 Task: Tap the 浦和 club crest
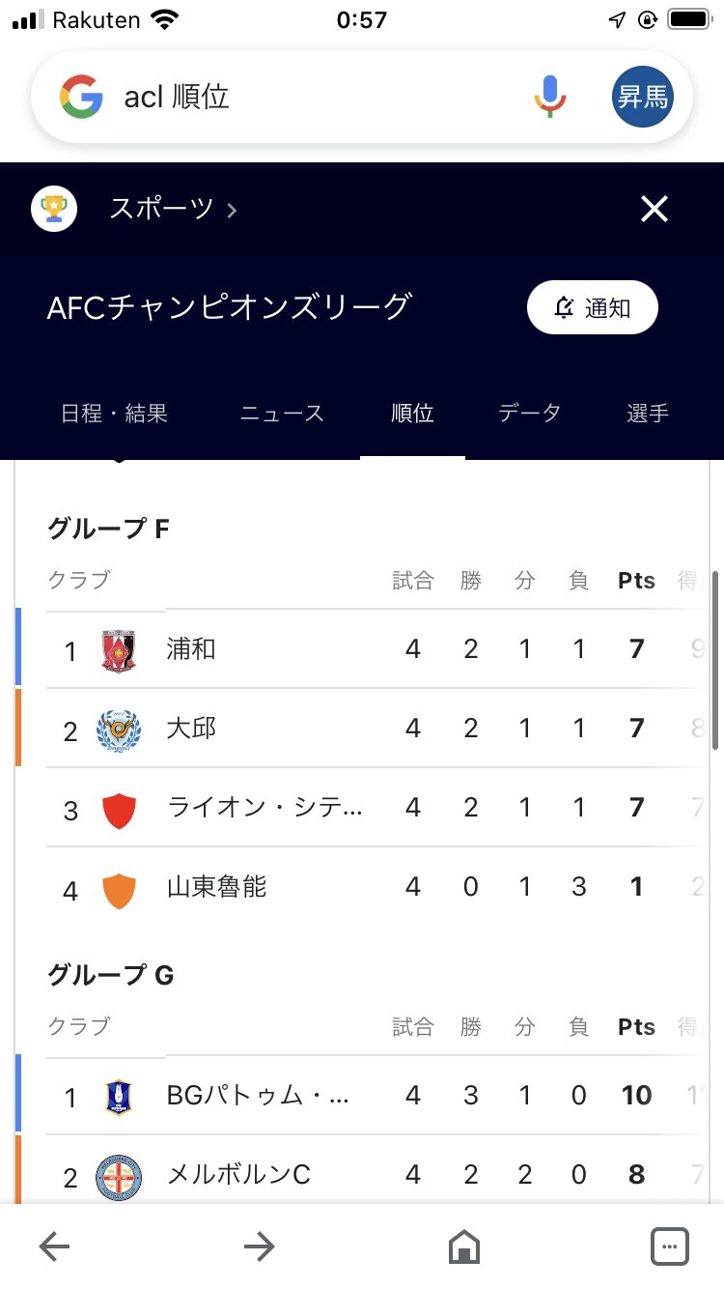coord(119,650)
